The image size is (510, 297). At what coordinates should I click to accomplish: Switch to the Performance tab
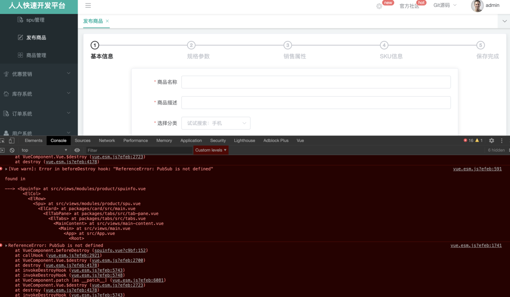[x=135, y=141]
